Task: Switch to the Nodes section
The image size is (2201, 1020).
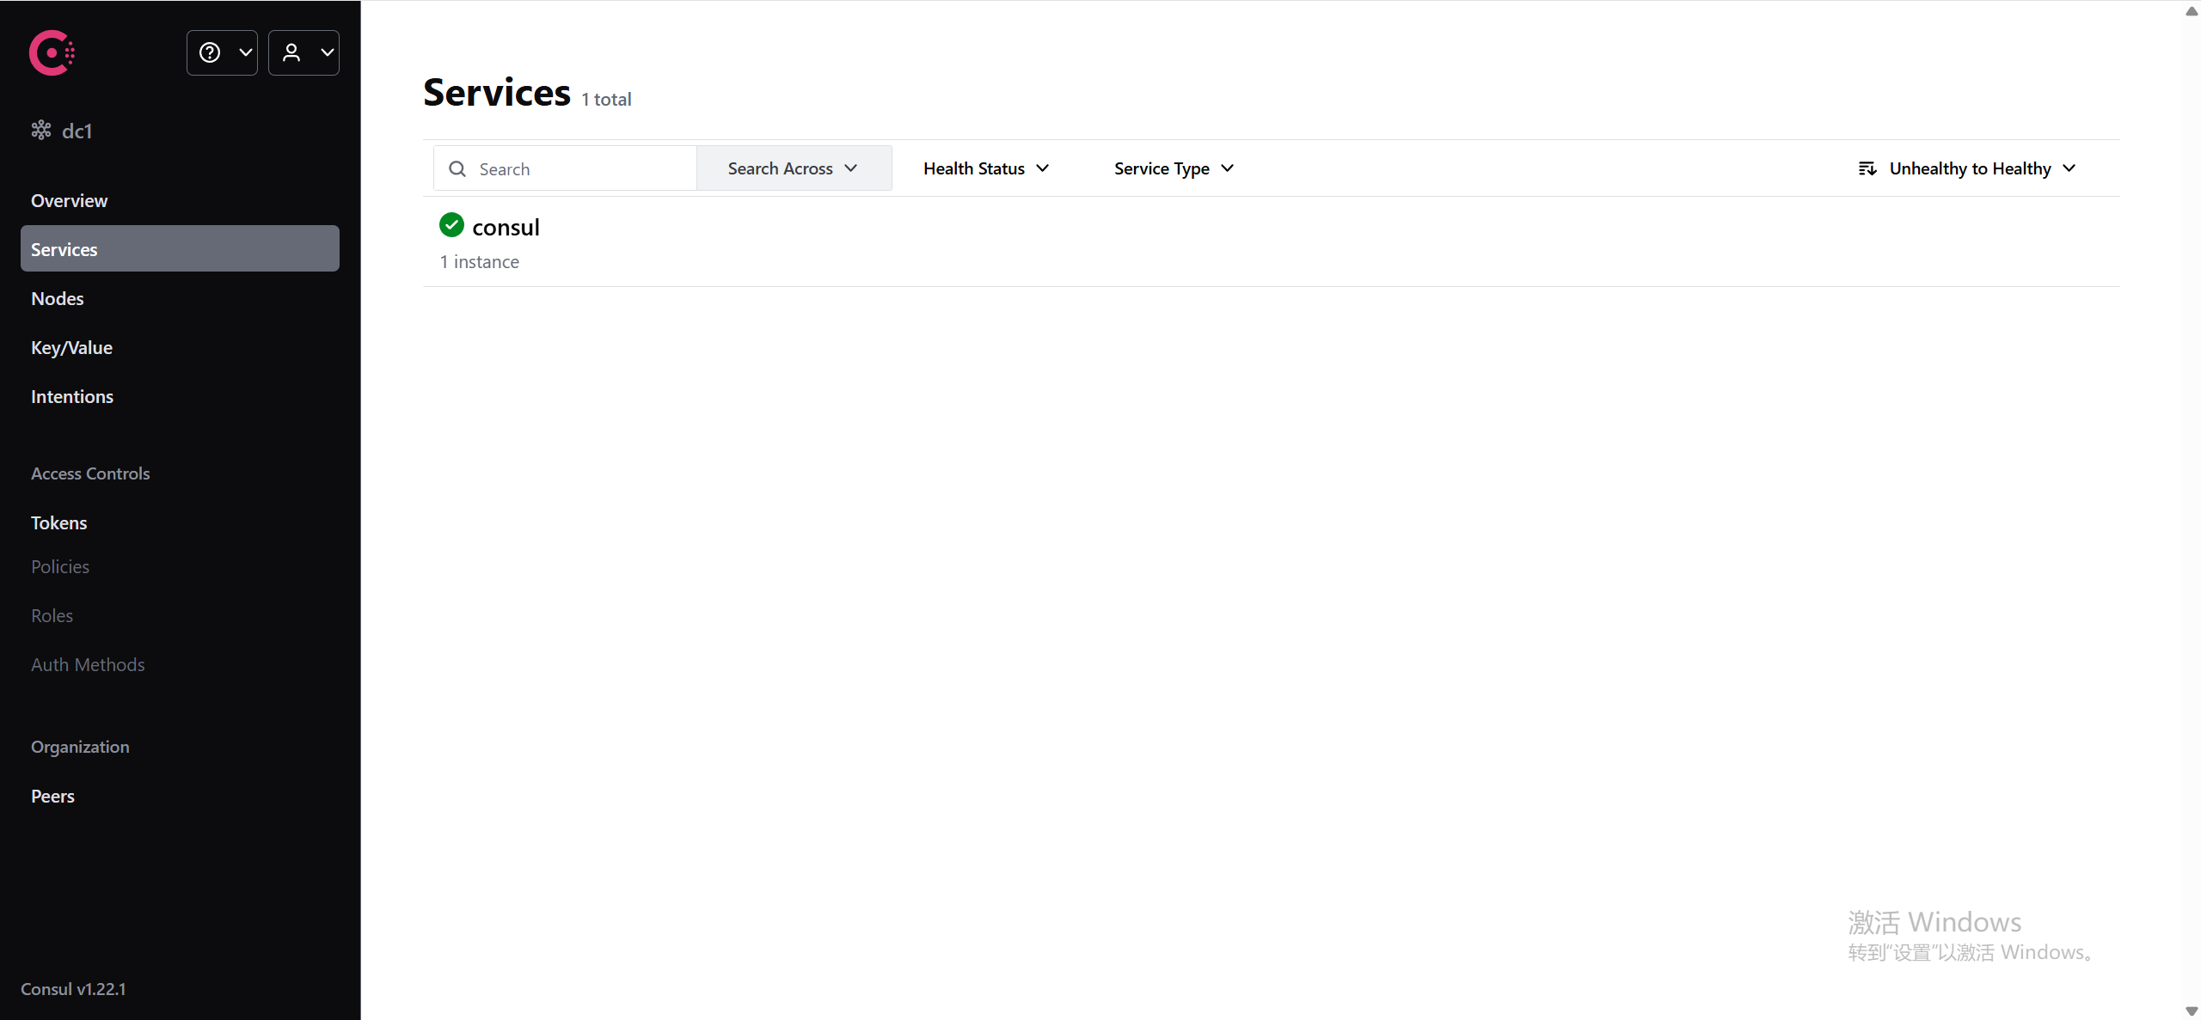Action: pyautogui.click(x=57, y=298)
